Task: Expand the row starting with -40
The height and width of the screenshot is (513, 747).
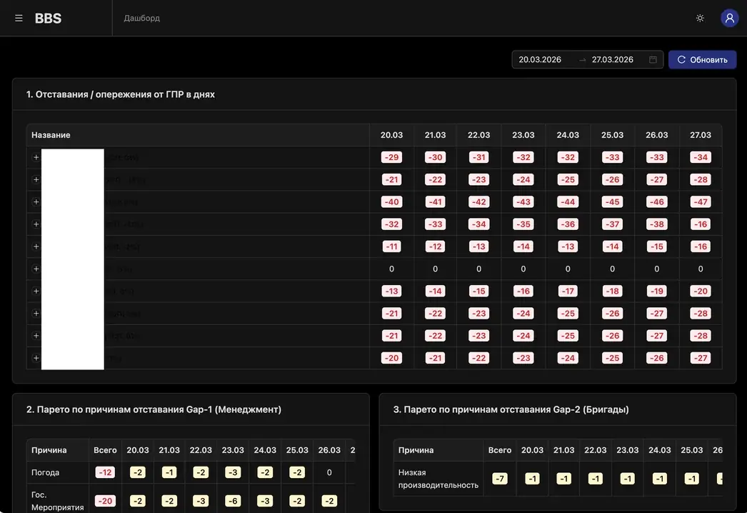Action: (36, 201)
